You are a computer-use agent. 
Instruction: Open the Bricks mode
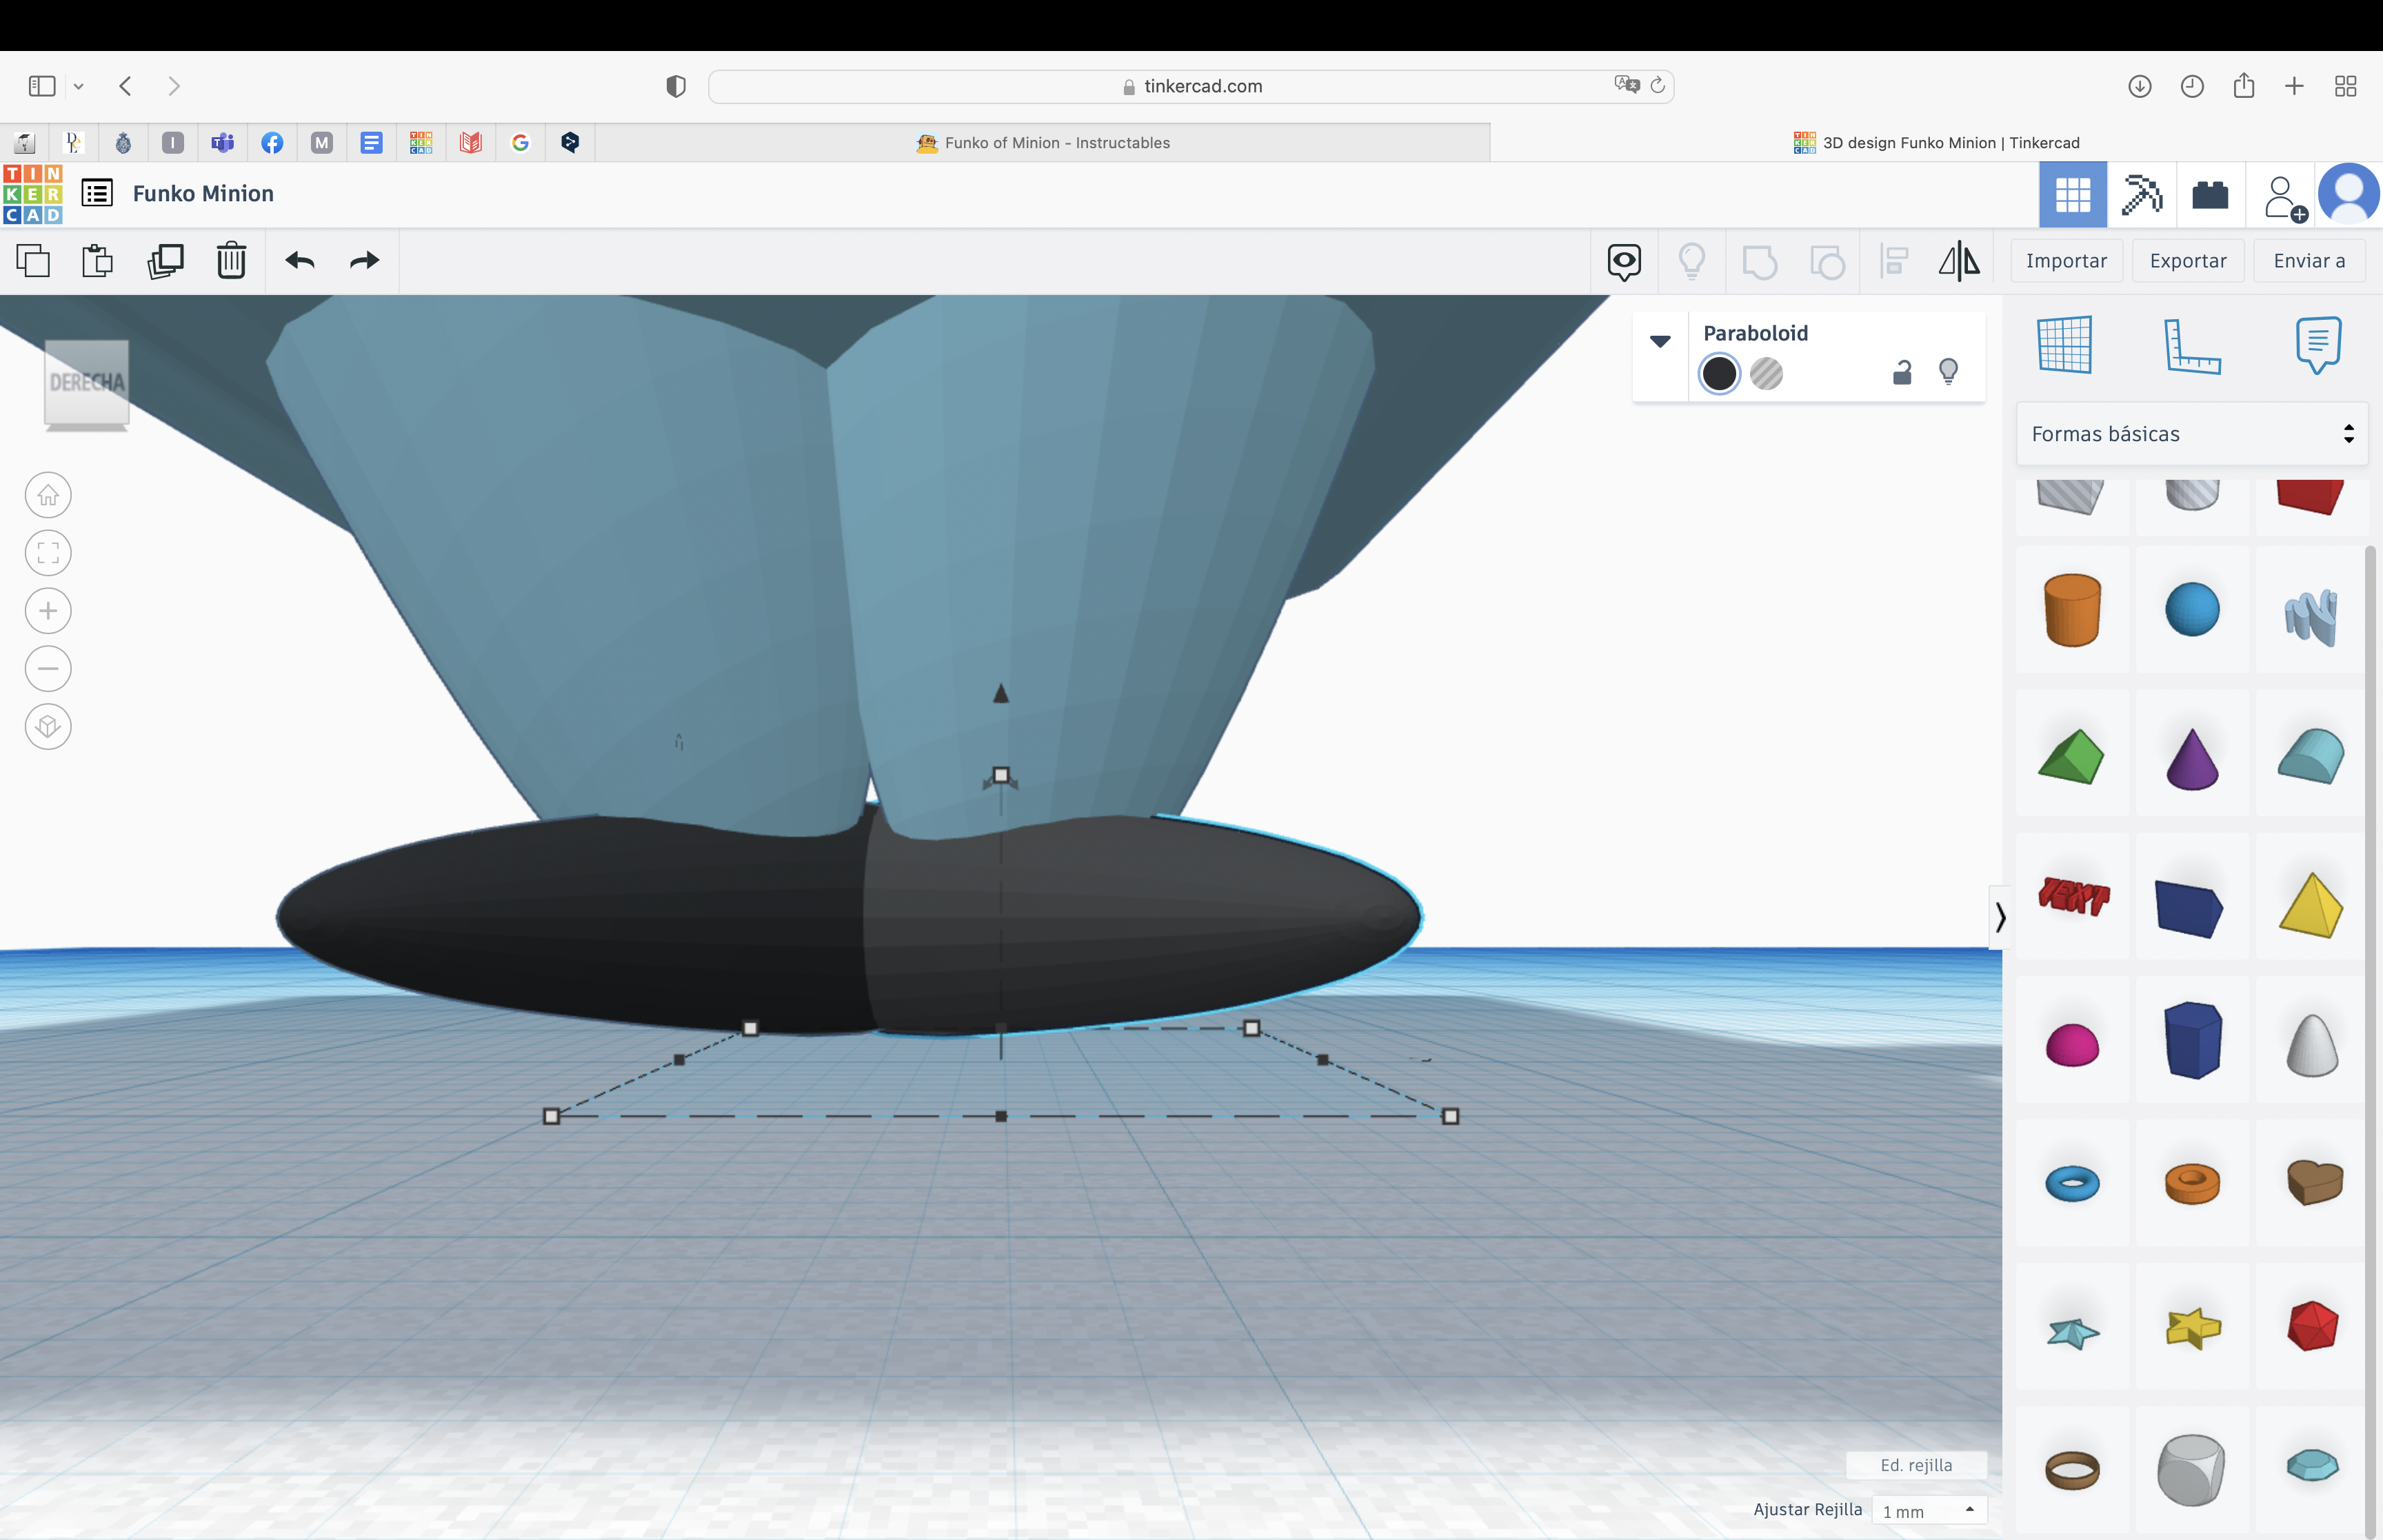[x=2210, y=194]
